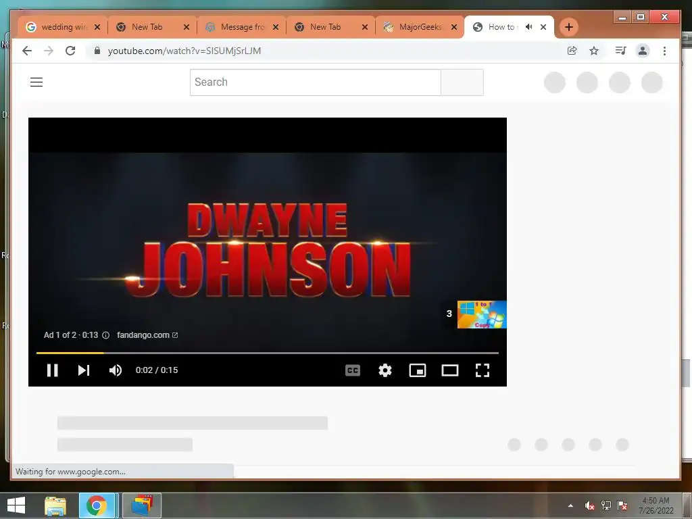Open the YouTube hamburger guide menu

point(36,82)
